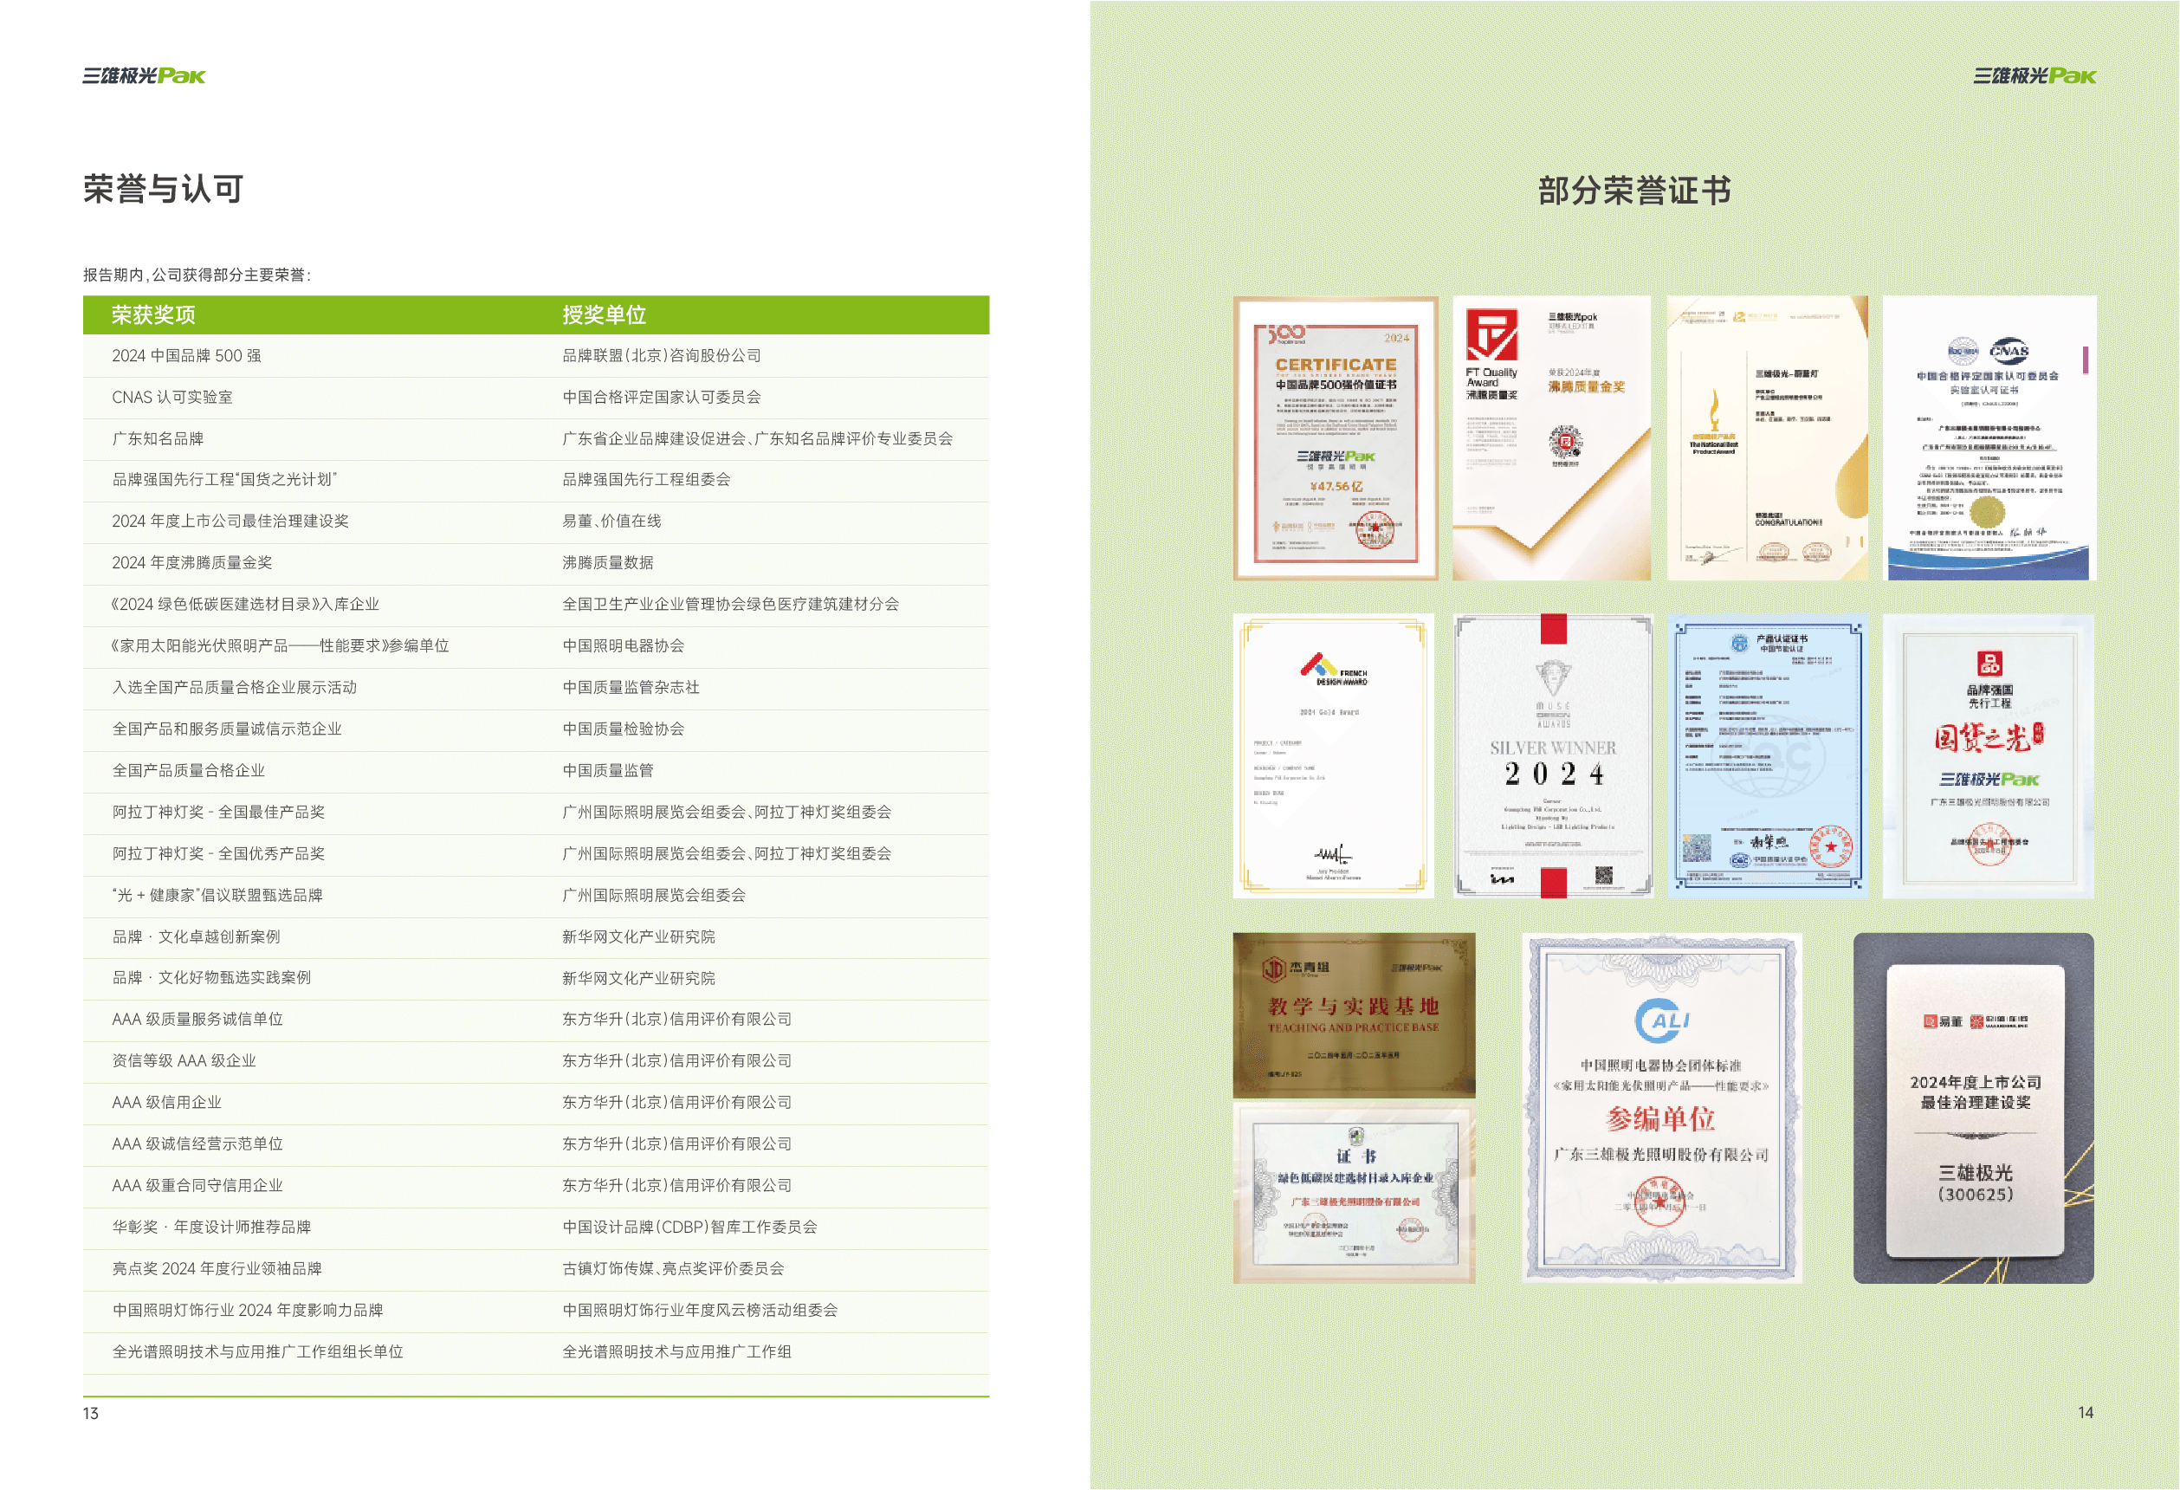
Task: Open the 教学与实践基地 gold plaque image
Action: point(1354,1014)
